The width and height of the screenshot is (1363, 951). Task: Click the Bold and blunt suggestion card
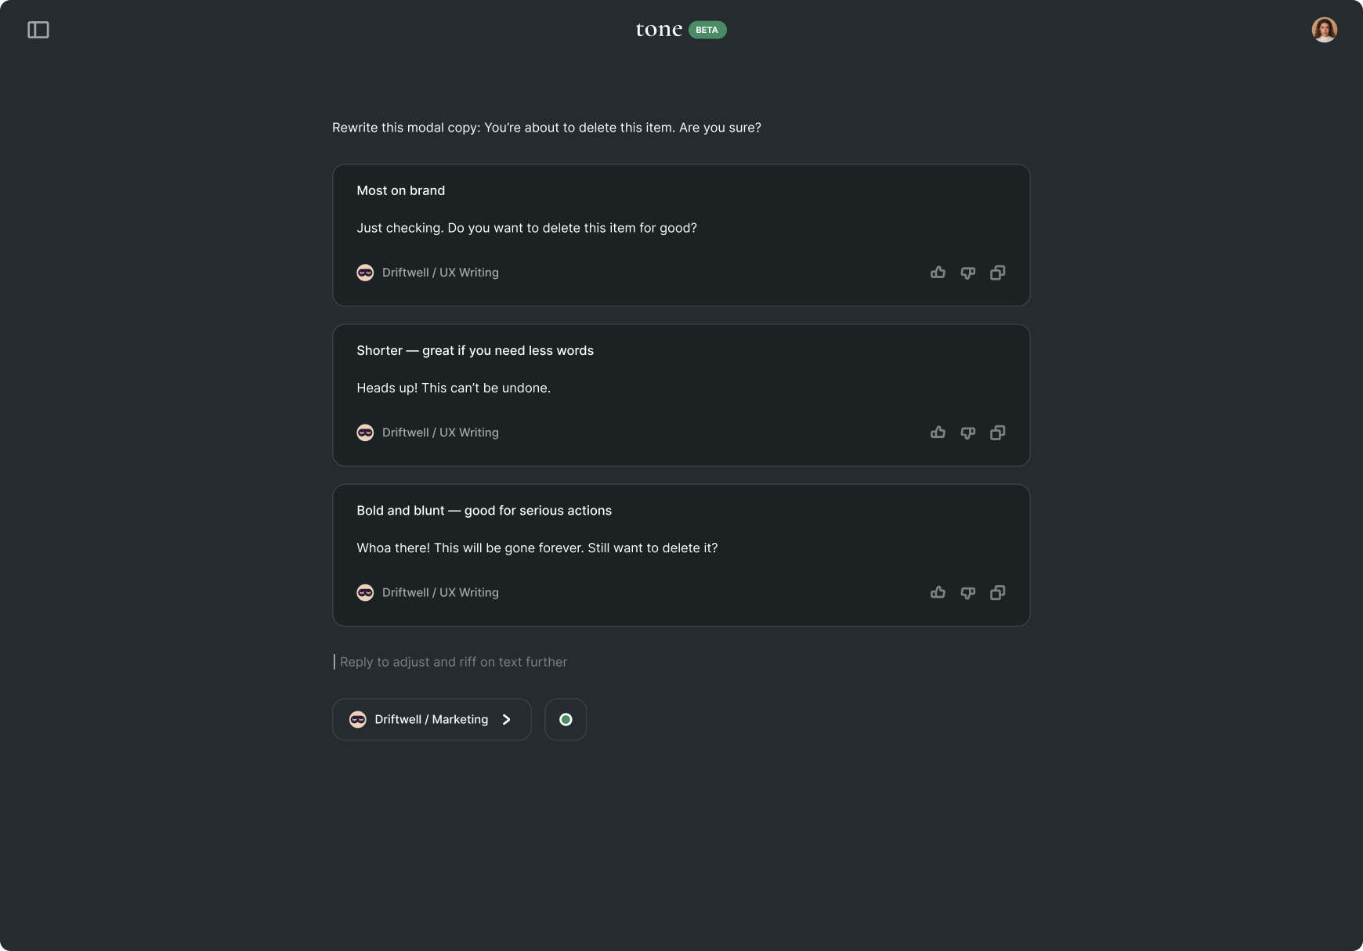click(681, 548)
